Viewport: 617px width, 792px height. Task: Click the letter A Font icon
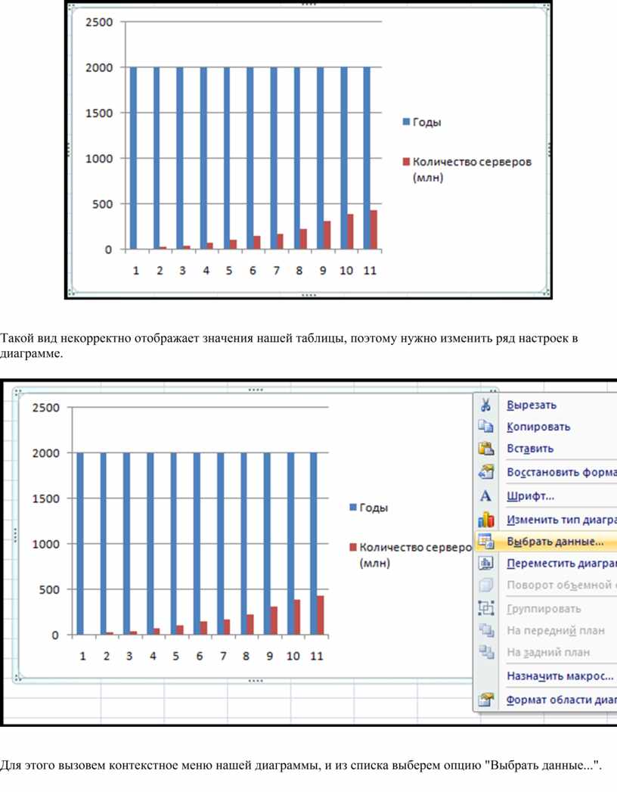(485, 495)
